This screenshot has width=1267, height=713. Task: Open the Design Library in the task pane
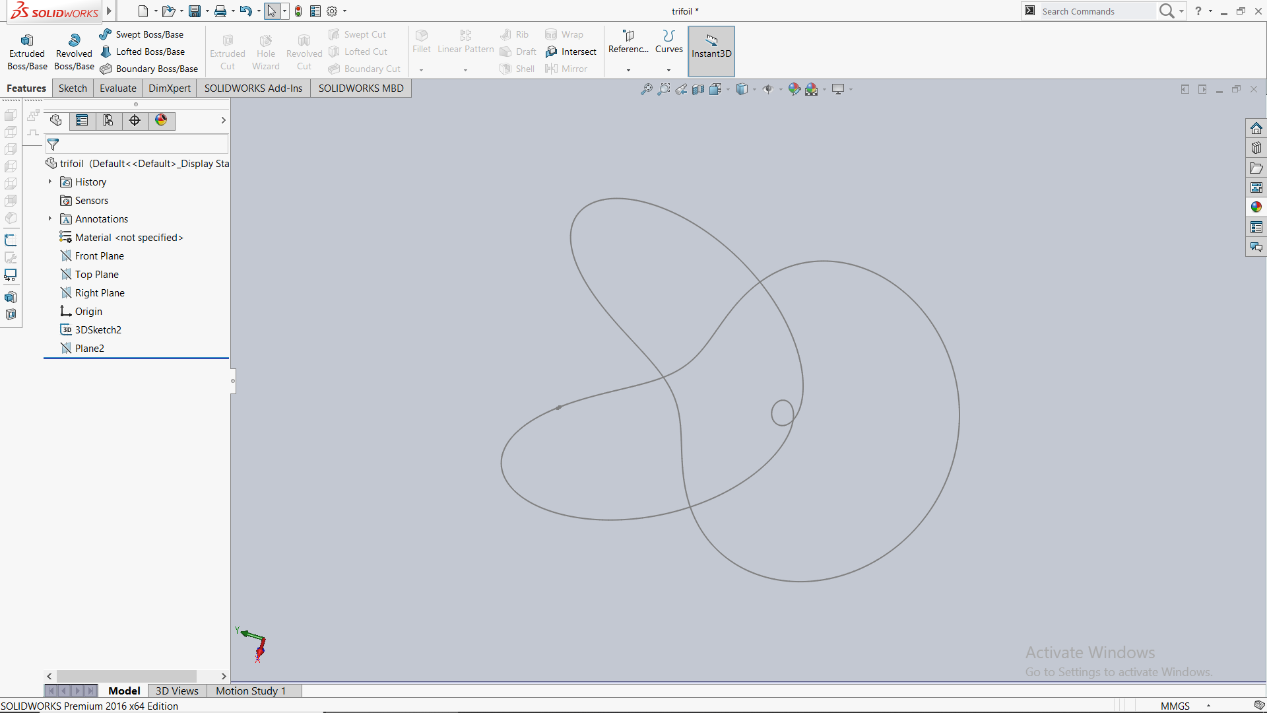click(1256, 148)
